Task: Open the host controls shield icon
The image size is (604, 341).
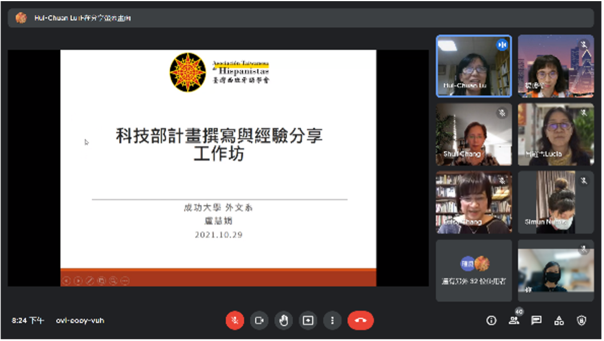Action: tap(581, 320)
